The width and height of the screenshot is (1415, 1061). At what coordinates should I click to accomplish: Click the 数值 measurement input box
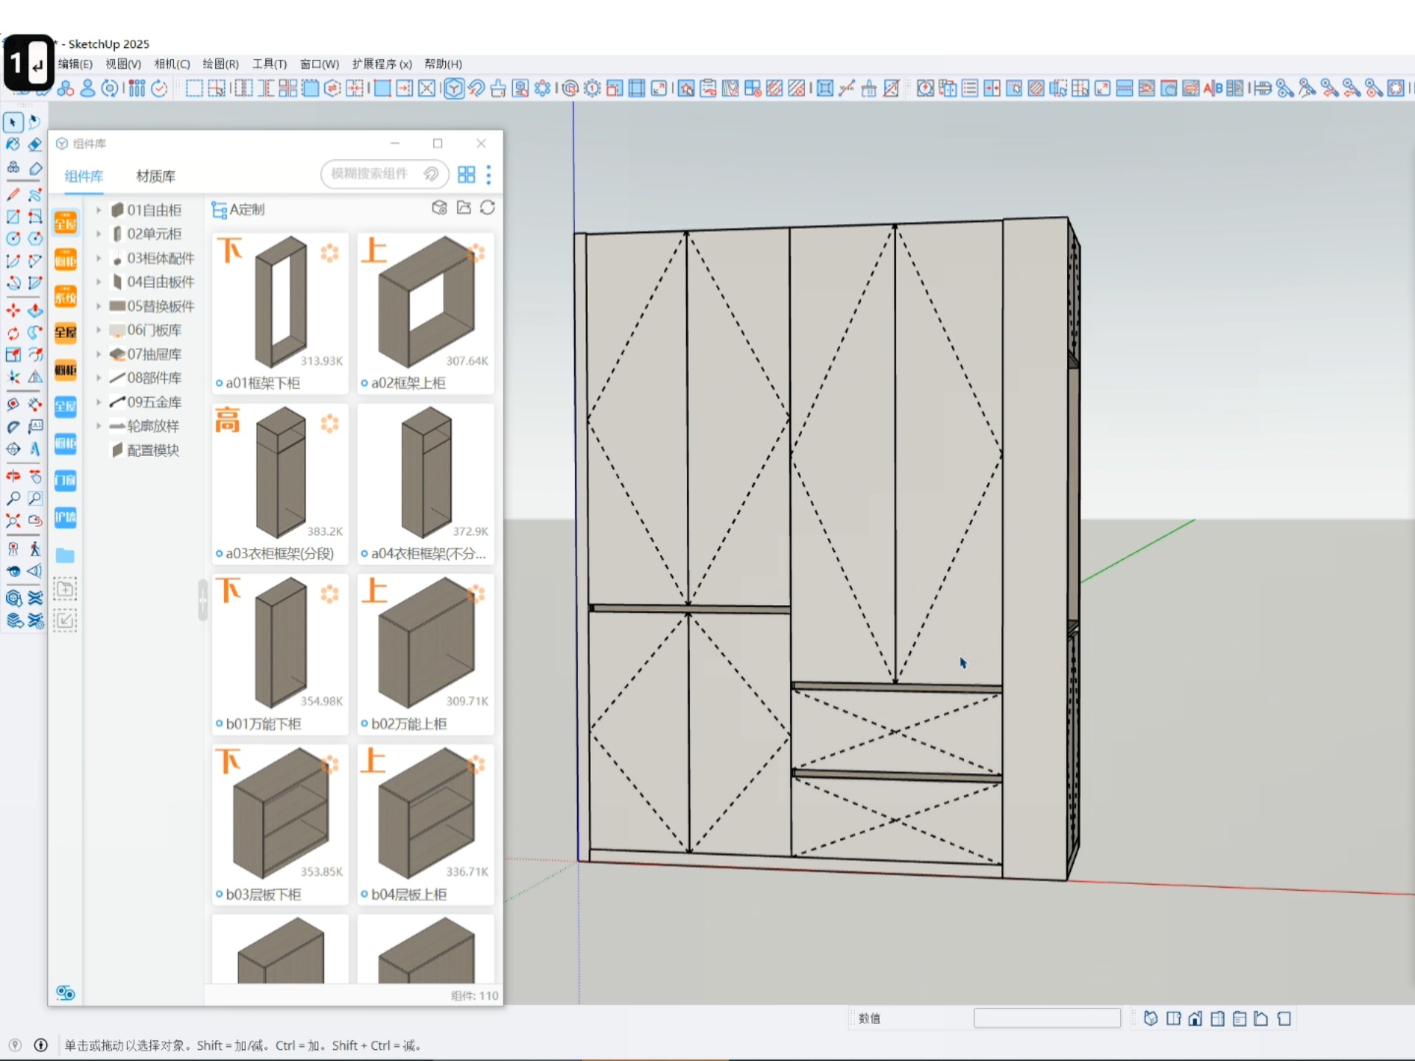point(1047,1018)
